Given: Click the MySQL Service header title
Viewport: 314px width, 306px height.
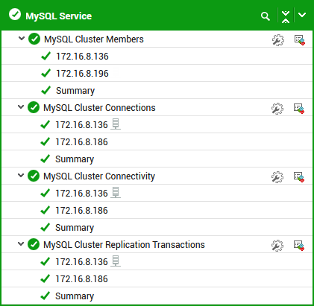Looking at the screenshot, I should click(x=59, y=16).
